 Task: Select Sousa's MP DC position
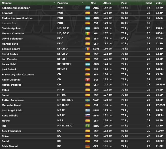tap(61, 95)
